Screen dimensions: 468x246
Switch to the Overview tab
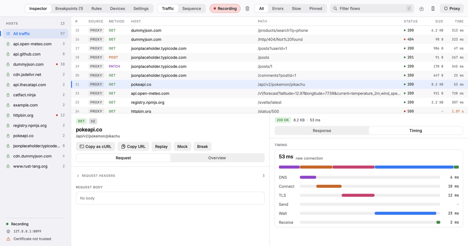coord(217,158)
